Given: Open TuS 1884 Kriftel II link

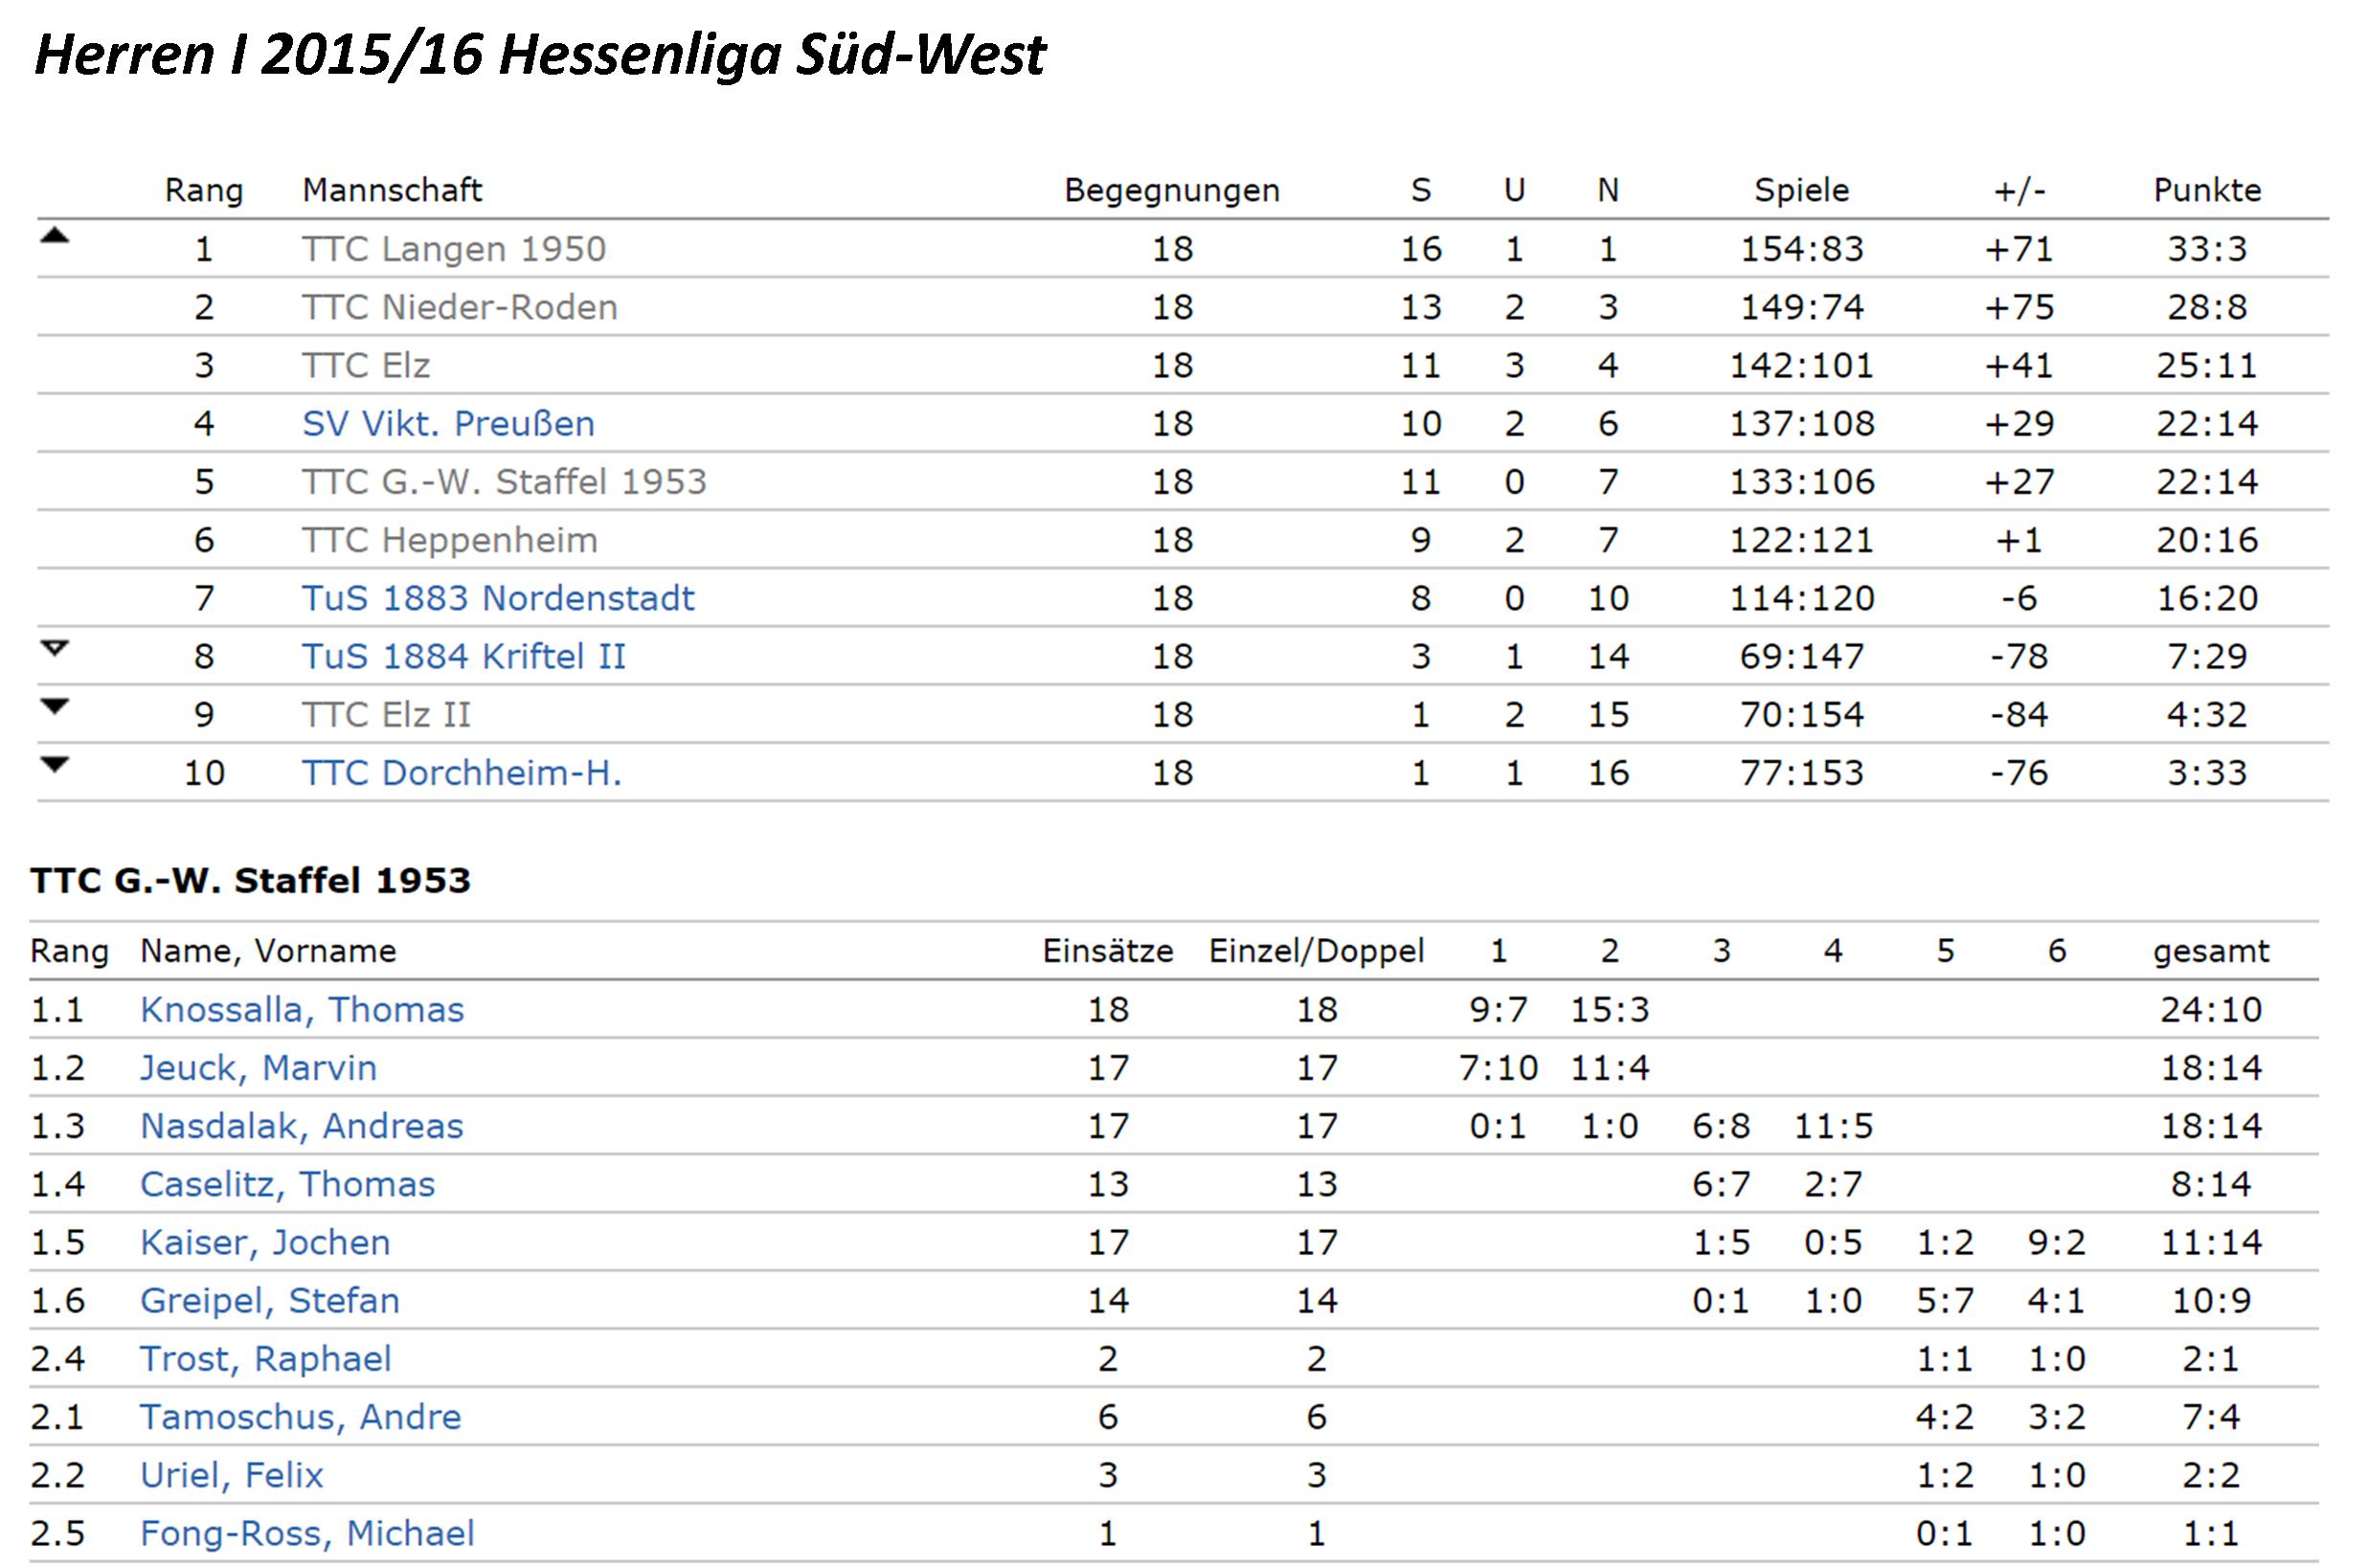Looking at the screenshot, I should click(464, 656).
